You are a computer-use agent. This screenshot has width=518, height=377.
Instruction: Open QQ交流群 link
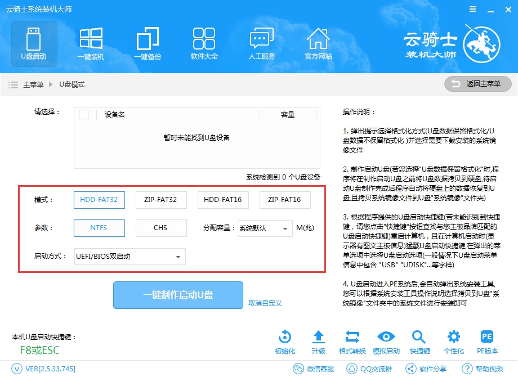tap(369, 369)
